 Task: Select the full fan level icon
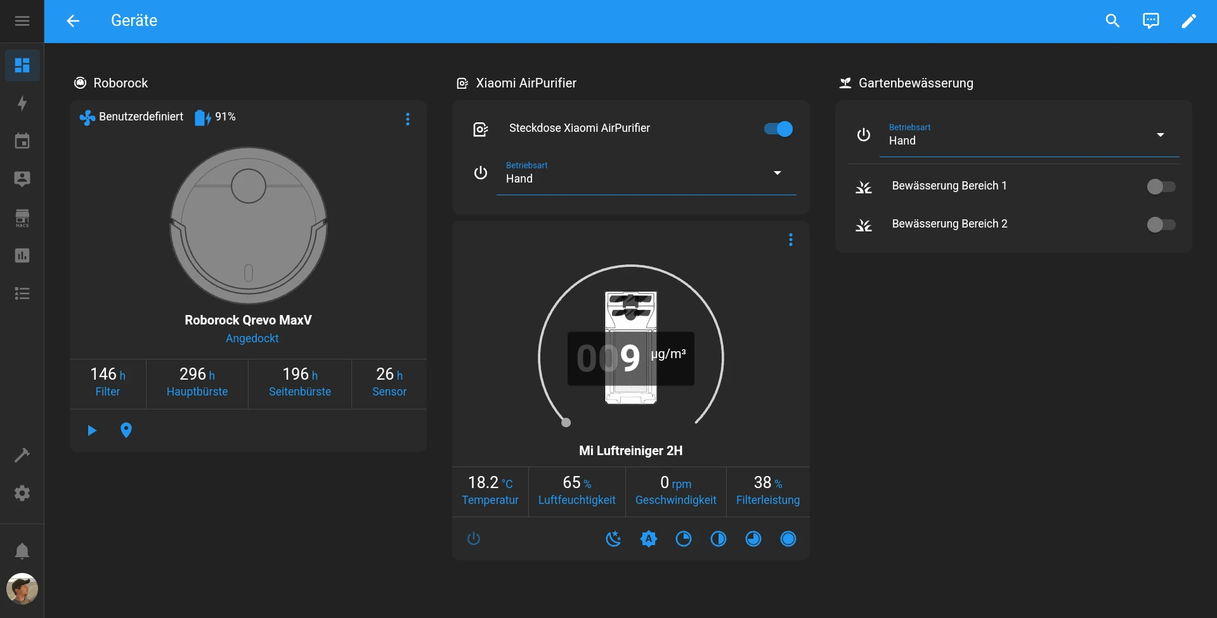[x=788, y=539]
